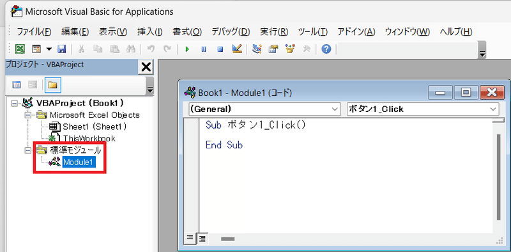The height and width of the screenshot is (252, 511).
Task: Maximize the Book1 - Module1 code window
Action: (x=466, y=93)
